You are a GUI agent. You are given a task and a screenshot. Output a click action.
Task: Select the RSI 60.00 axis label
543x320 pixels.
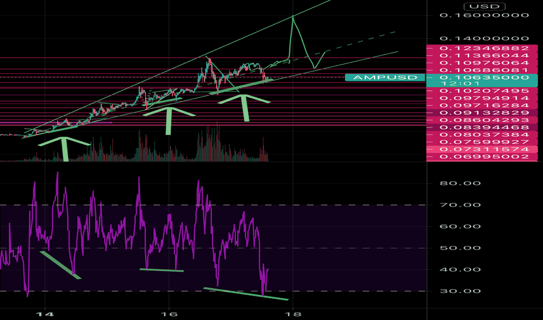click(460, 226)
